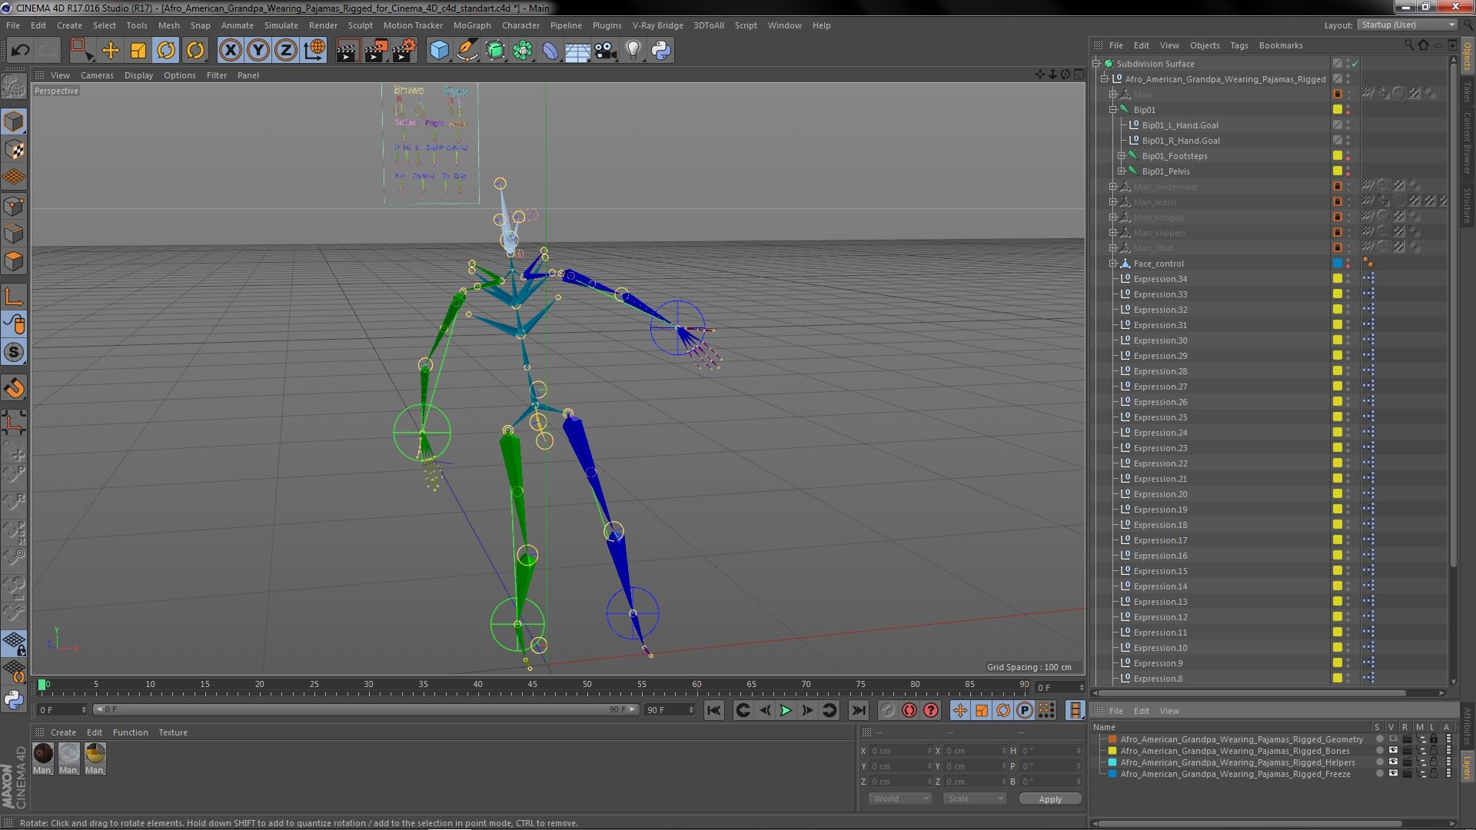This screenshot has height=830, width=1476.
Task: Add a Subdivision Surface generator
Action: [x=495, y=51]
